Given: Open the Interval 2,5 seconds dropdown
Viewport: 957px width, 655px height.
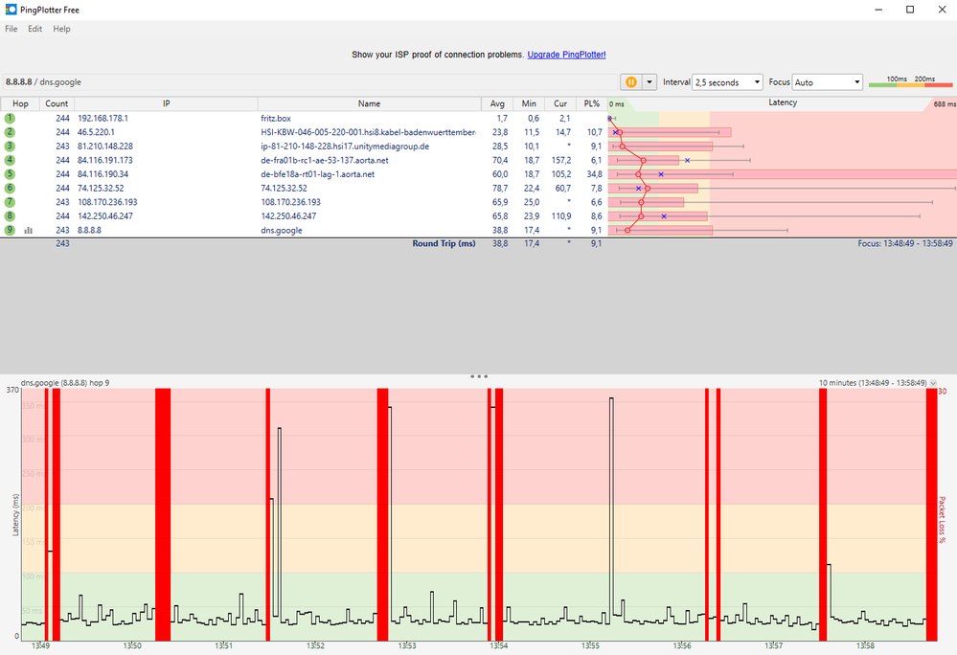Looking at the screenshot, I should 728,82.
